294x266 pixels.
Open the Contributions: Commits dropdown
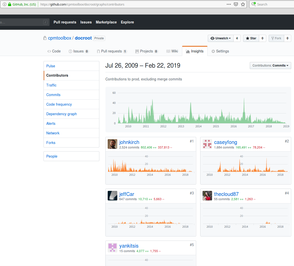click(270, 65)
